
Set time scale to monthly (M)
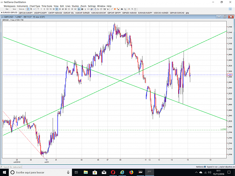pos(75,9)
